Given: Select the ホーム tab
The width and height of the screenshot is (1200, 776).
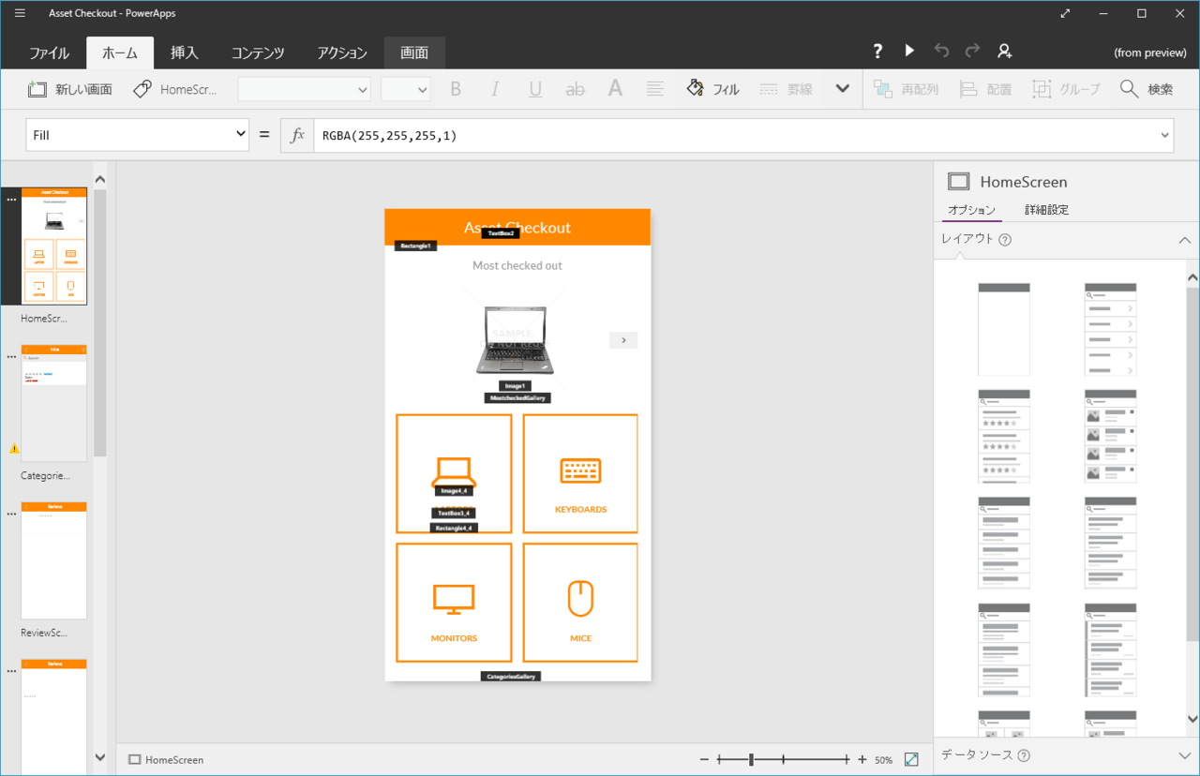Looking at the screenshot, I should 120,52.
